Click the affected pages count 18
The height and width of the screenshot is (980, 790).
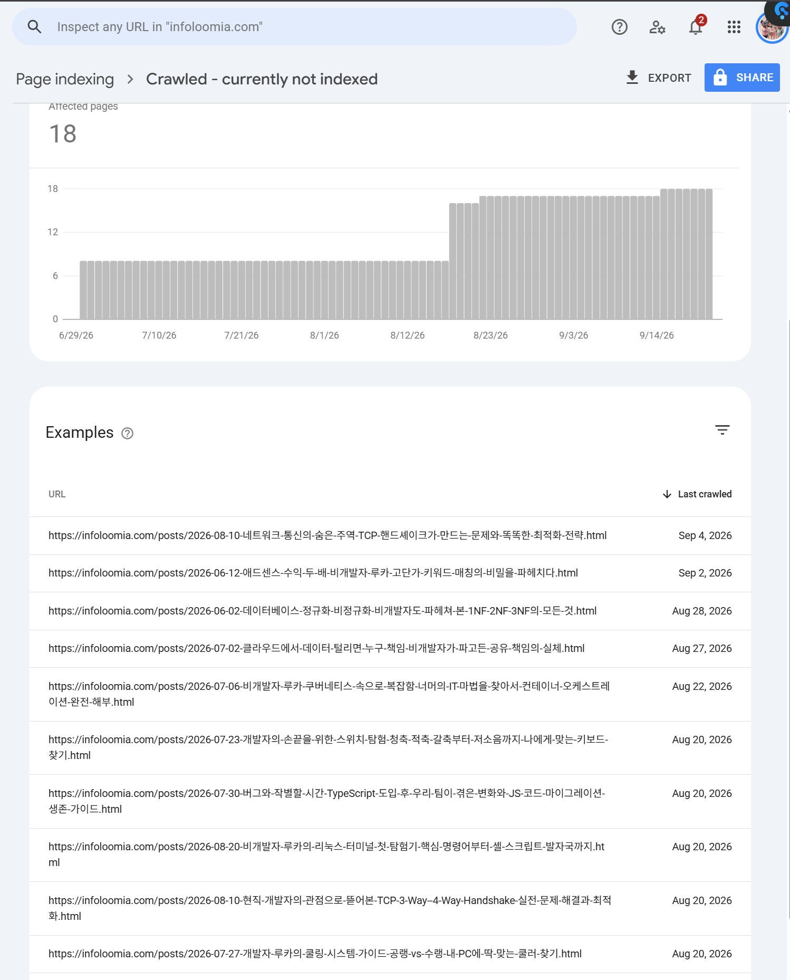click(x=63, y=134)
